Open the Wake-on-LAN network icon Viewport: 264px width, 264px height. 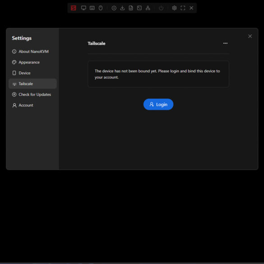point(148,8)
